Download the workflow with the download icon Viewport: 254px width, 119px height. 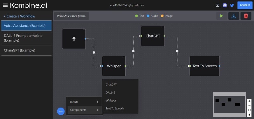pyautogui.click(x=234, y=16)
